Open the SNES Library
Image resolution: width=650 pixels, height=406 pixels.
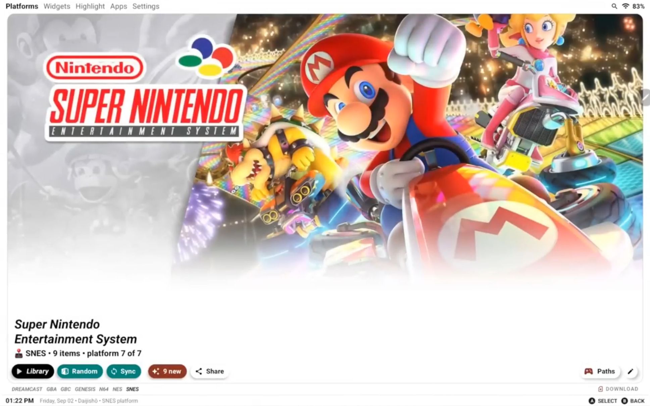33,371
